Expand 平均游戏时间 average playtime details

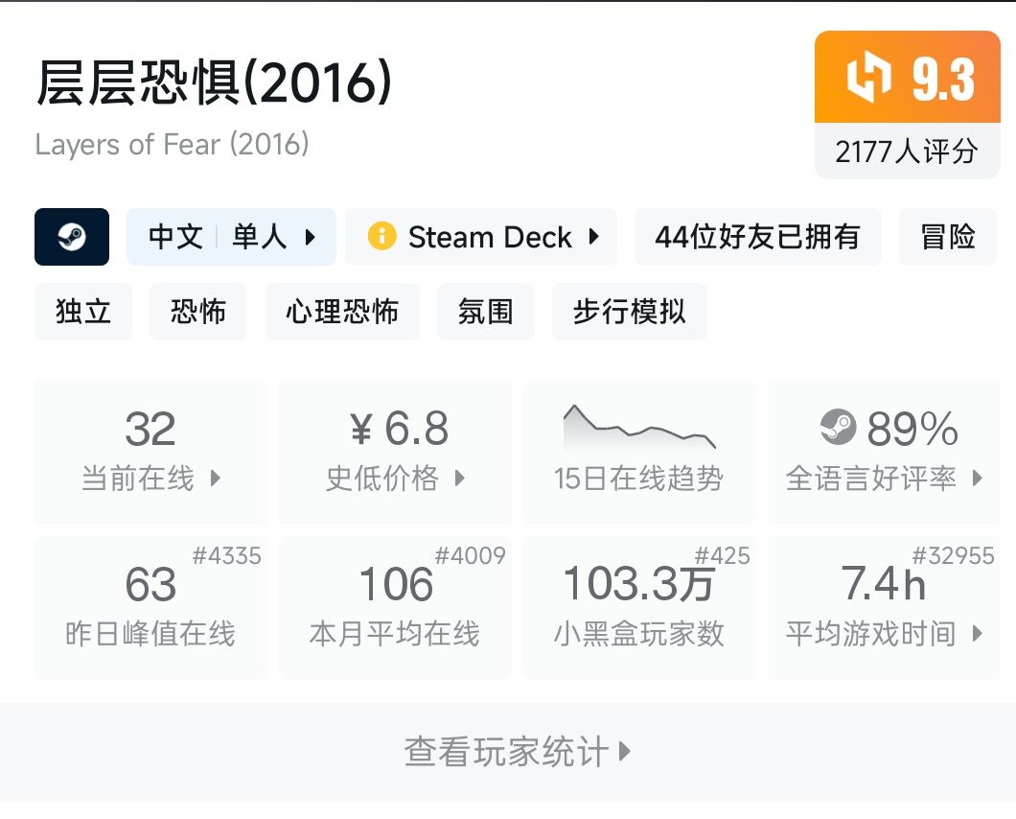977,633
